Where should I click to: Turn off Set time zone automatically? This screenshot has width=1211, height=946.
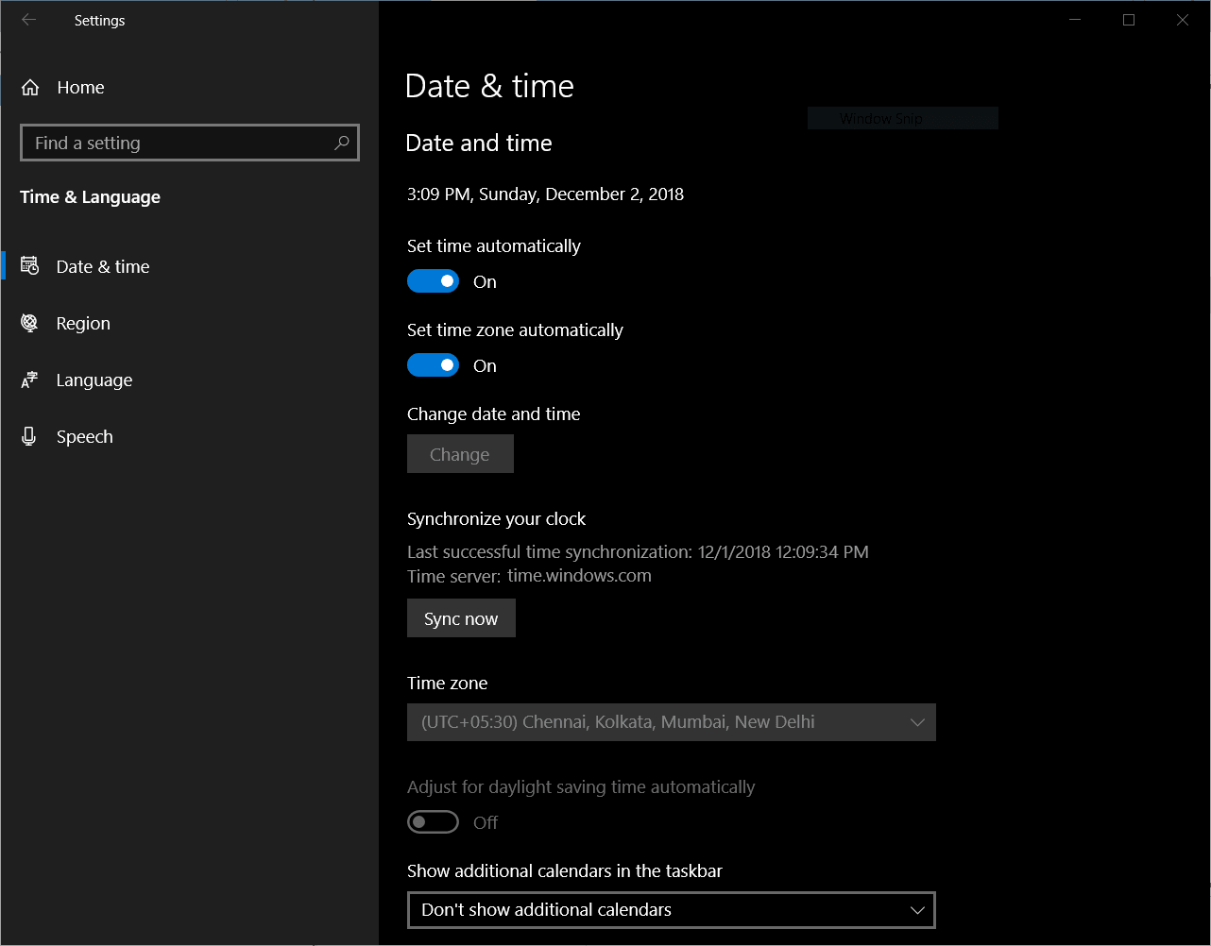tap(433, 364)
